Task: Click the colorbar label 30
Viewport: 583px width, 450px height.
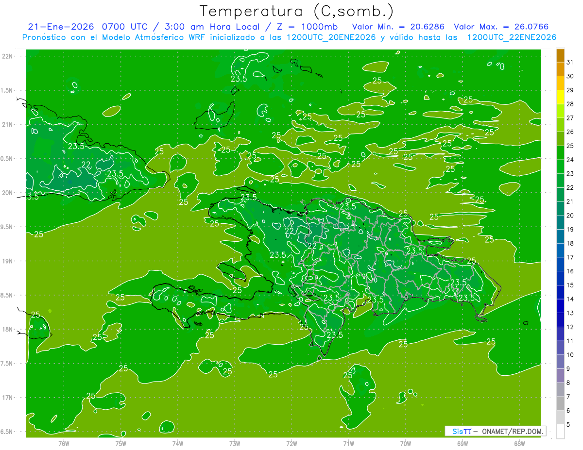Action: (x=570, y=76)
